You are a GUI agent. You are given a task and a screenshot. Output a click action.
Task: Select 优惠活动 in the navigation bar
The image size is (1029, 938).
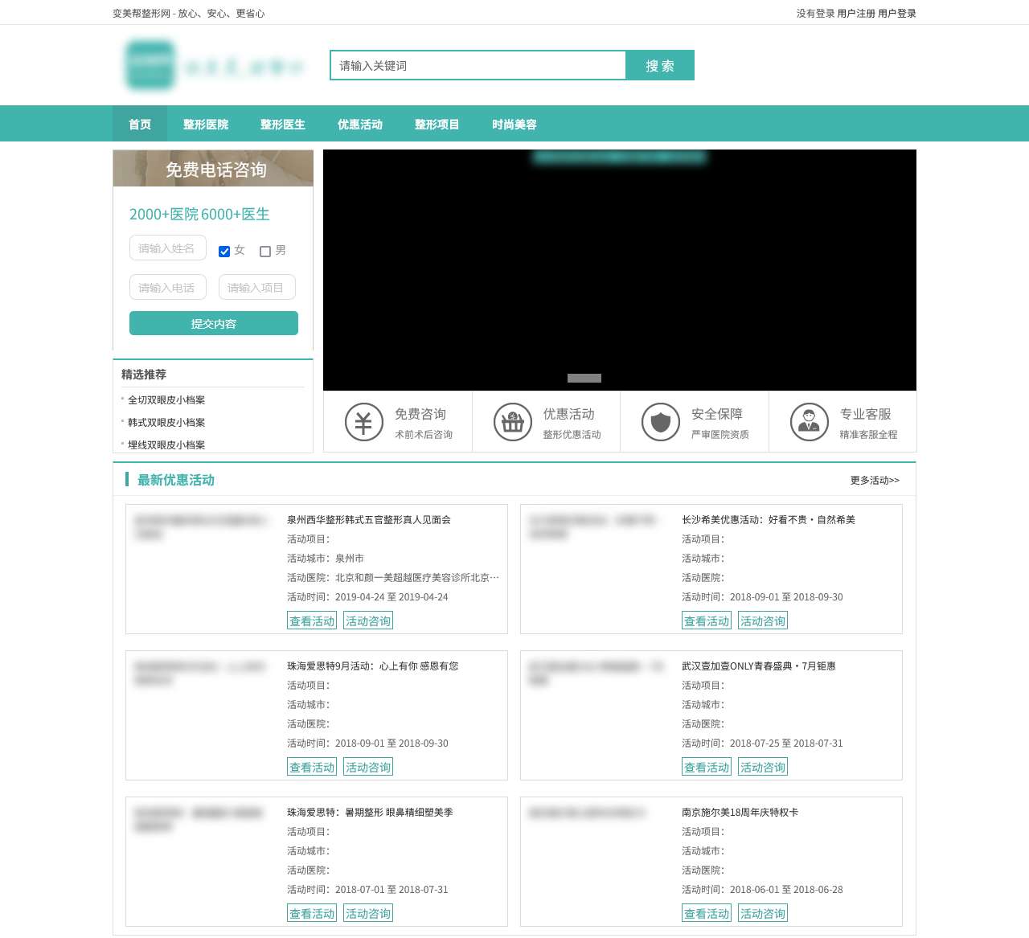[360, 124]
